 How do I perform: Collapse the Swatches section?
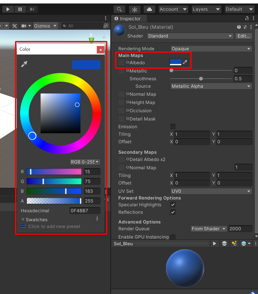[x=23, y=219]
